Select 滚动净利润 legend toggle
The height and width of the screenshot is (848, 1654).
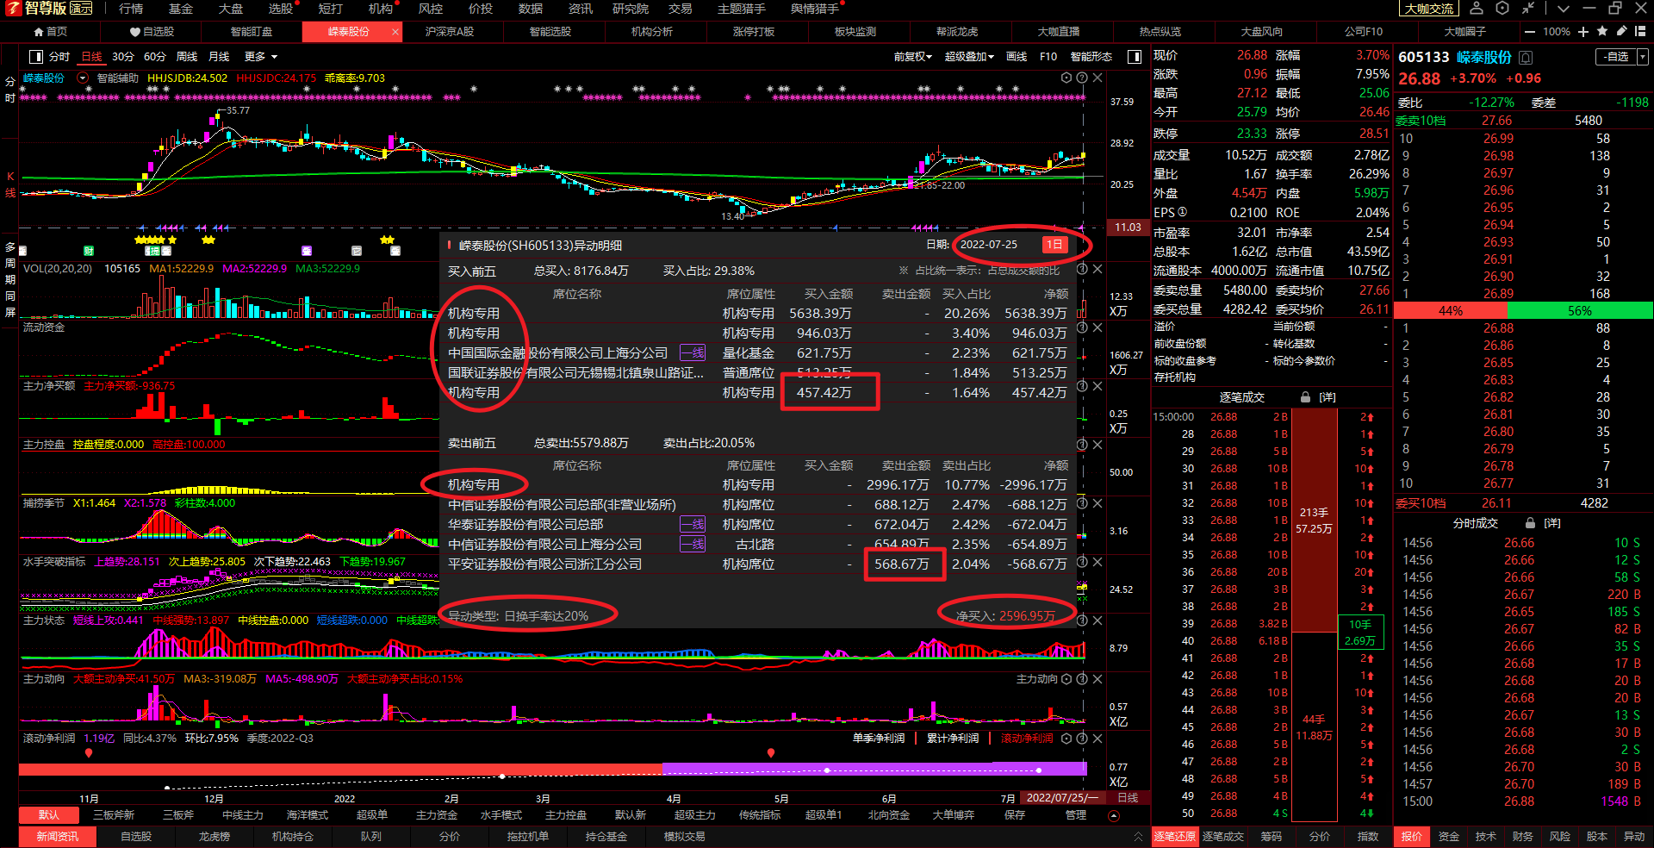[1026, 739]
